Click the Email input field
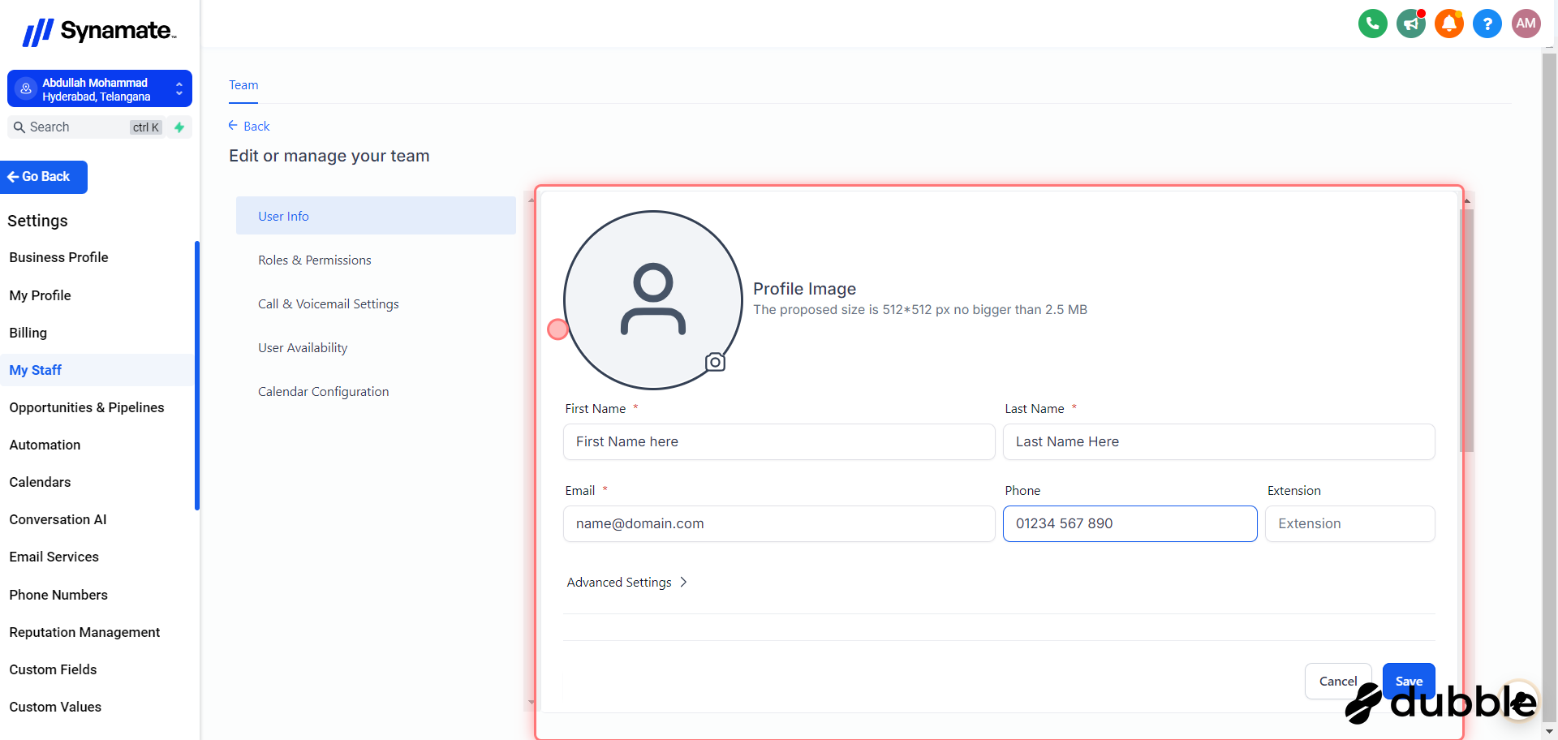The width and height of the screenshot is (1558, 740). pos(778,524)
